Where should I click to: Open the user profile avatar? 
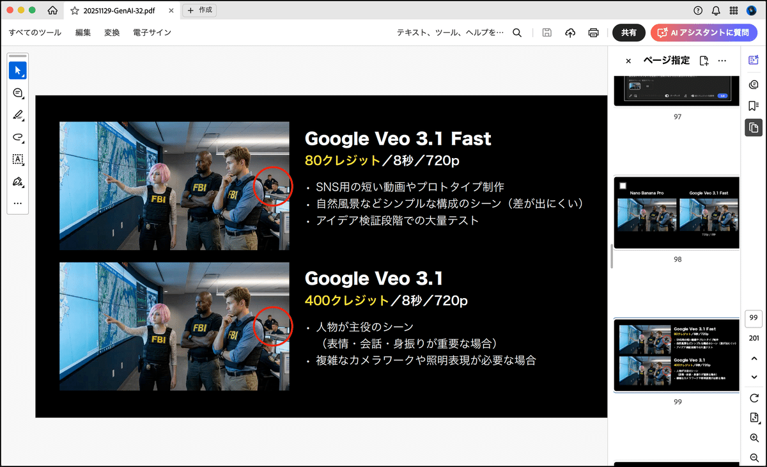[x=752, y=10]
